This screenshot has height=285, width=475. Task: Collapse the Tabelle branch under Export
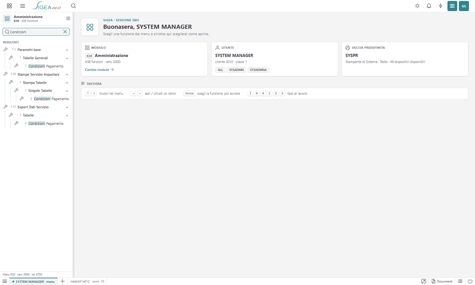click(x=67, y=116)
